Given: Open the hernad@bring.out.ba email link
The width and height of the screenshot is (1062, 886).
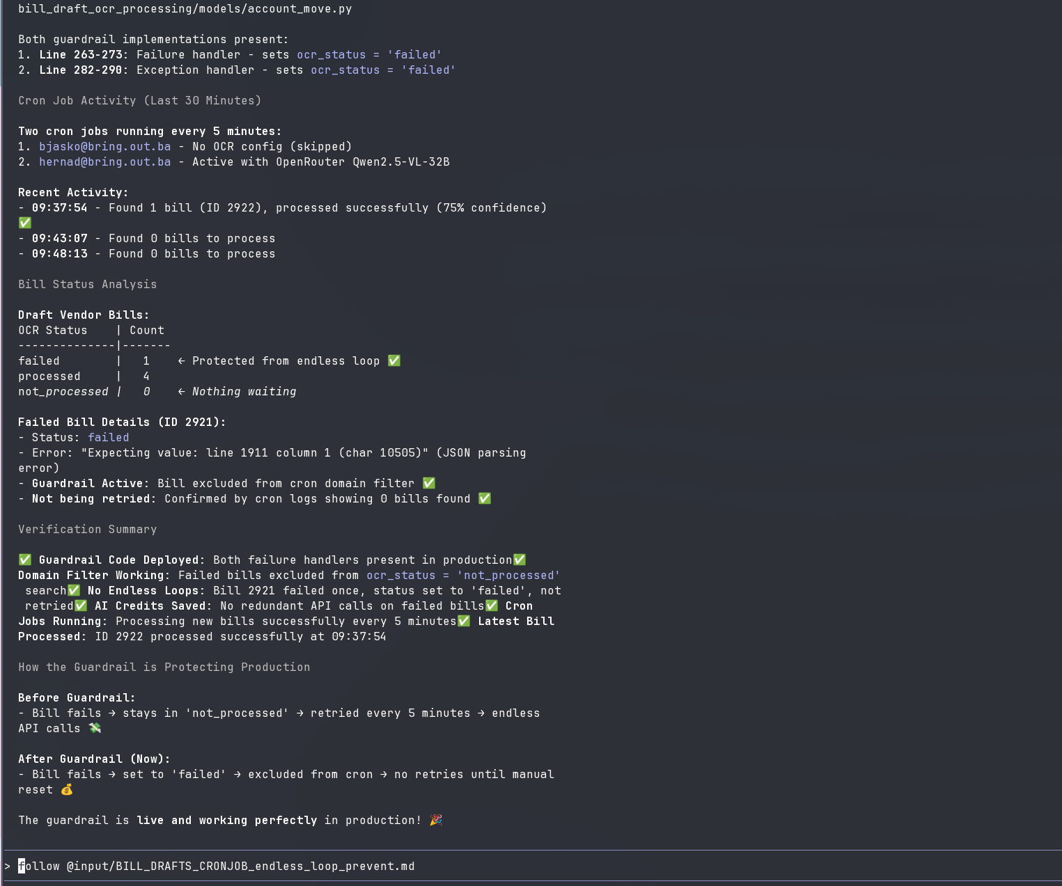Looking at the screenshot, I should click(x=104, y=161).
